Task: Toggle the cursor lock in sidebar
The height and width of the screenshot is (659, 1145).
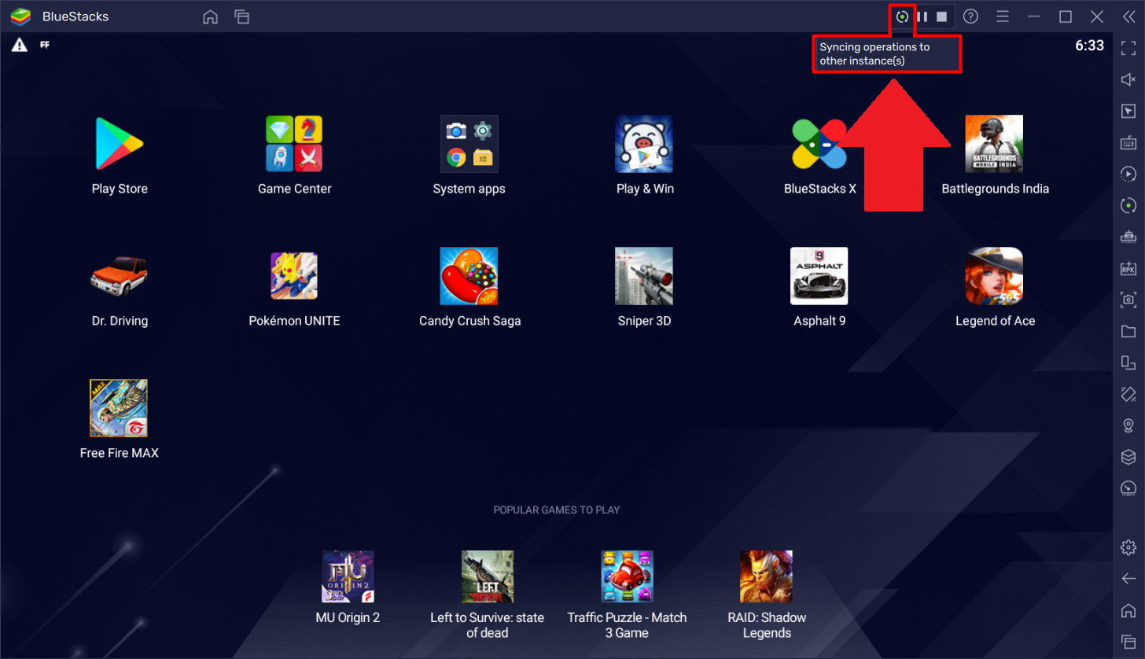Action: pos(1128,111)
